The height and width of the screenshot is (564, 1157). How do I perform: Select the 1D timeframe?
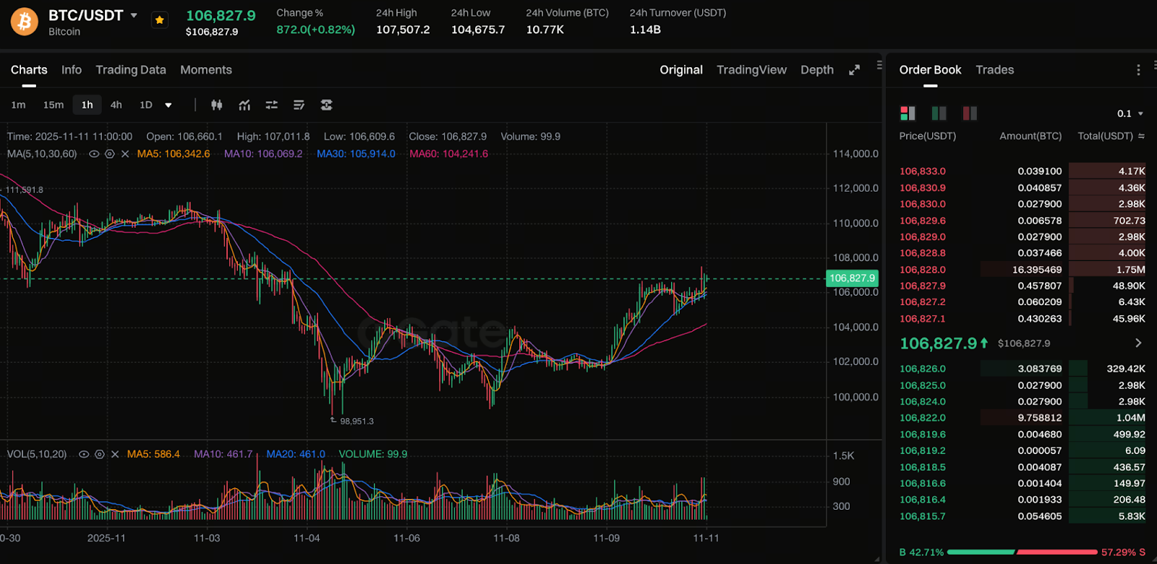point(146,105)
